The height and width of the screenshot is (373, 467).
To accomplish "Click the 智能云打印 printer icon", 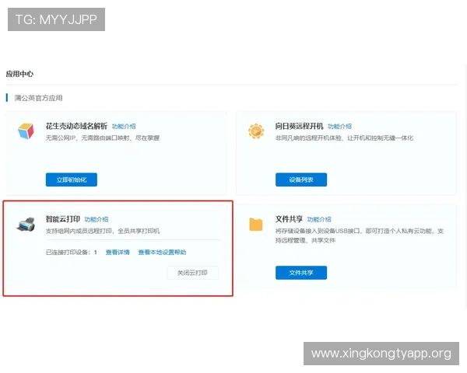I will click(x=26, y=225).
